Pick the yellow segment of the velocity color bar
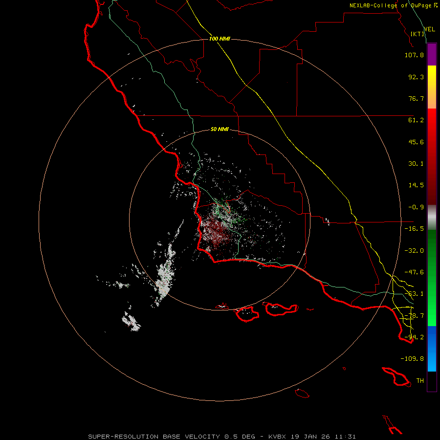This screenshot has height=440, width=440. click(x=432, y=87)
